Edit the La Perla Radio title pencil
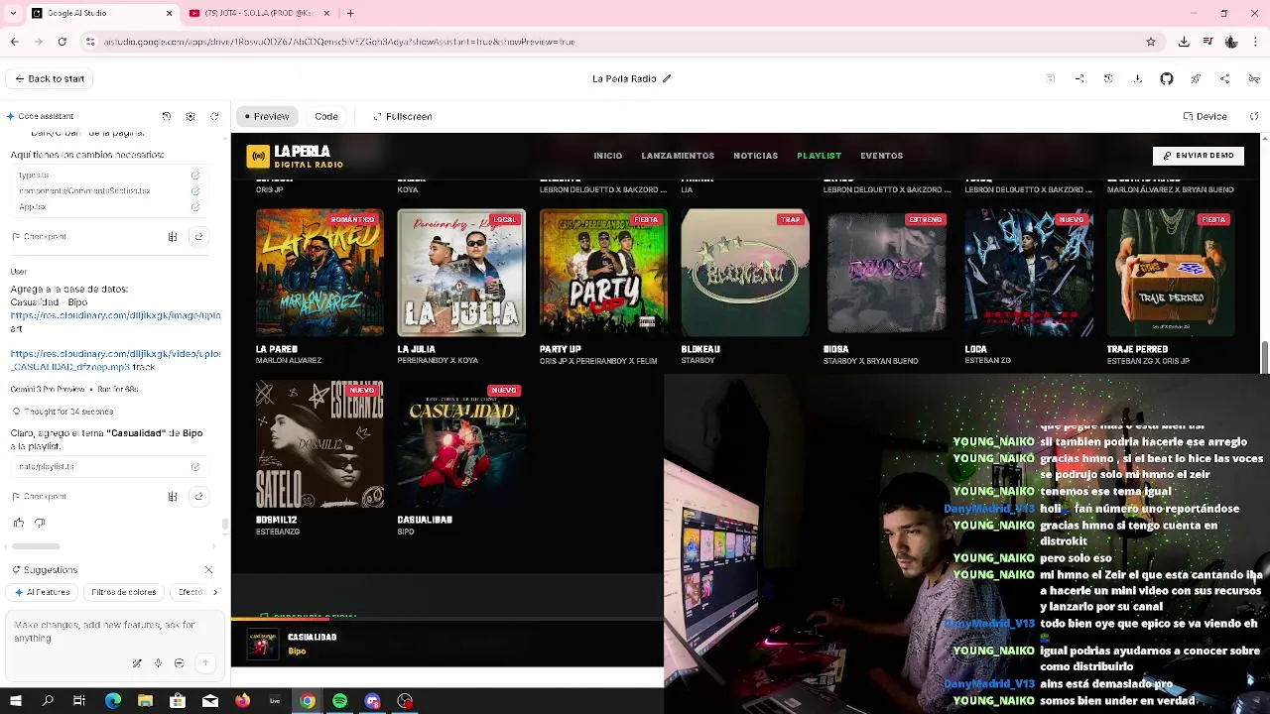The width and height of the screenshot is (1270, 714). coord(667,78)
